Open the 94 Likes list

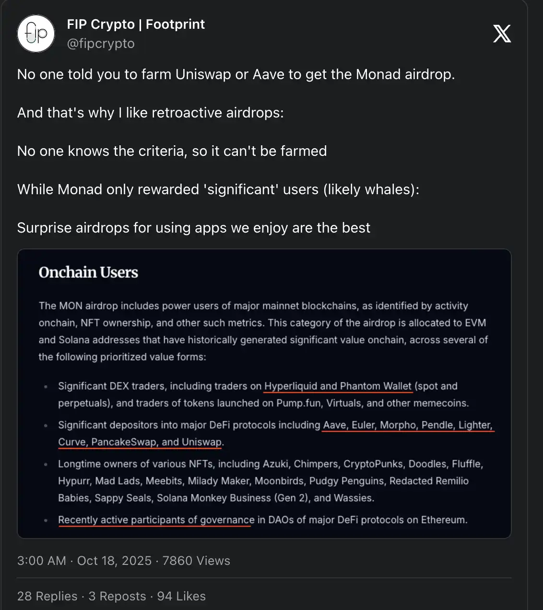(x=181, y=596)
